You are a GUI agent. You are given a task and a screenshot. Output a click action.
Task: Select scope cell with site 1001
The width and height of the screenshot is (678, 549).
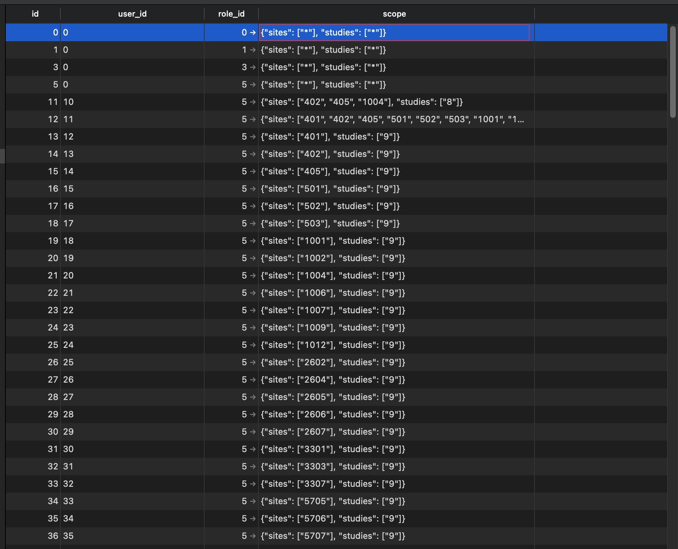[x=396, y=241]
